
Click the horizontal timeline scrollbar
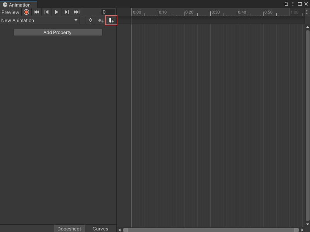coord(211,230)
